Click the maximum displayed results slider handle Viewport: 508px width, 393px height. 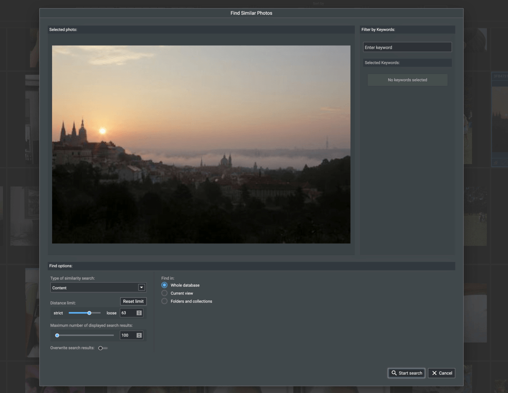57,335
